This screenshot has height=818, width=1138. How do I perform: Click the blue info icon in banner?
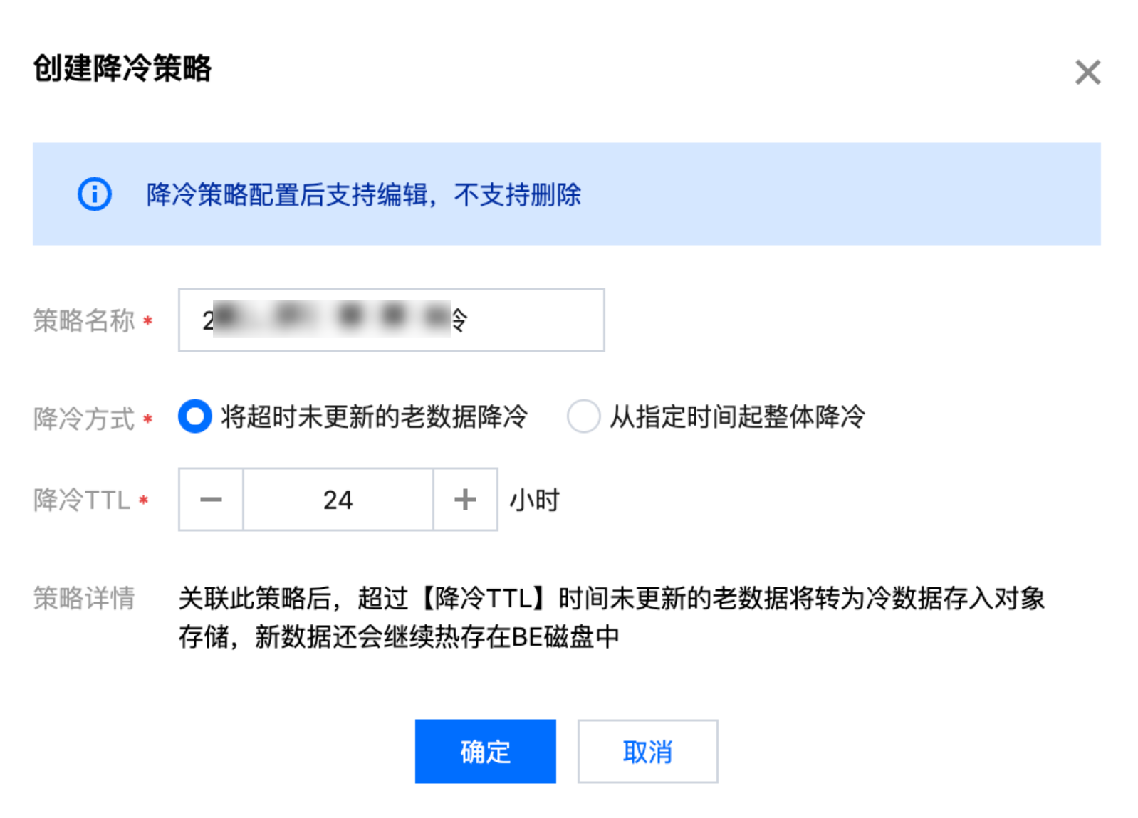[95, 194]
